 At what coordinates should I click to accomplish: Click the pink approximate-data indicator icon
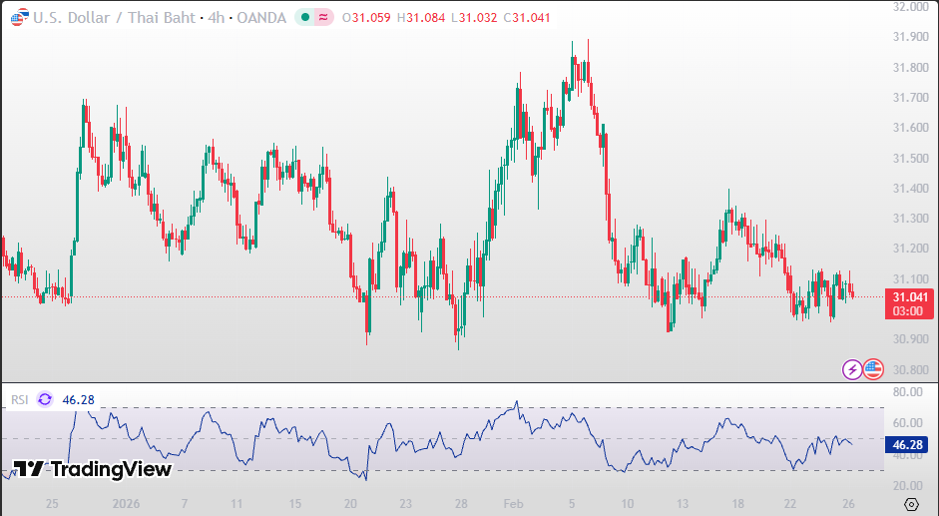pyautogui.click(x=322, y=18)
